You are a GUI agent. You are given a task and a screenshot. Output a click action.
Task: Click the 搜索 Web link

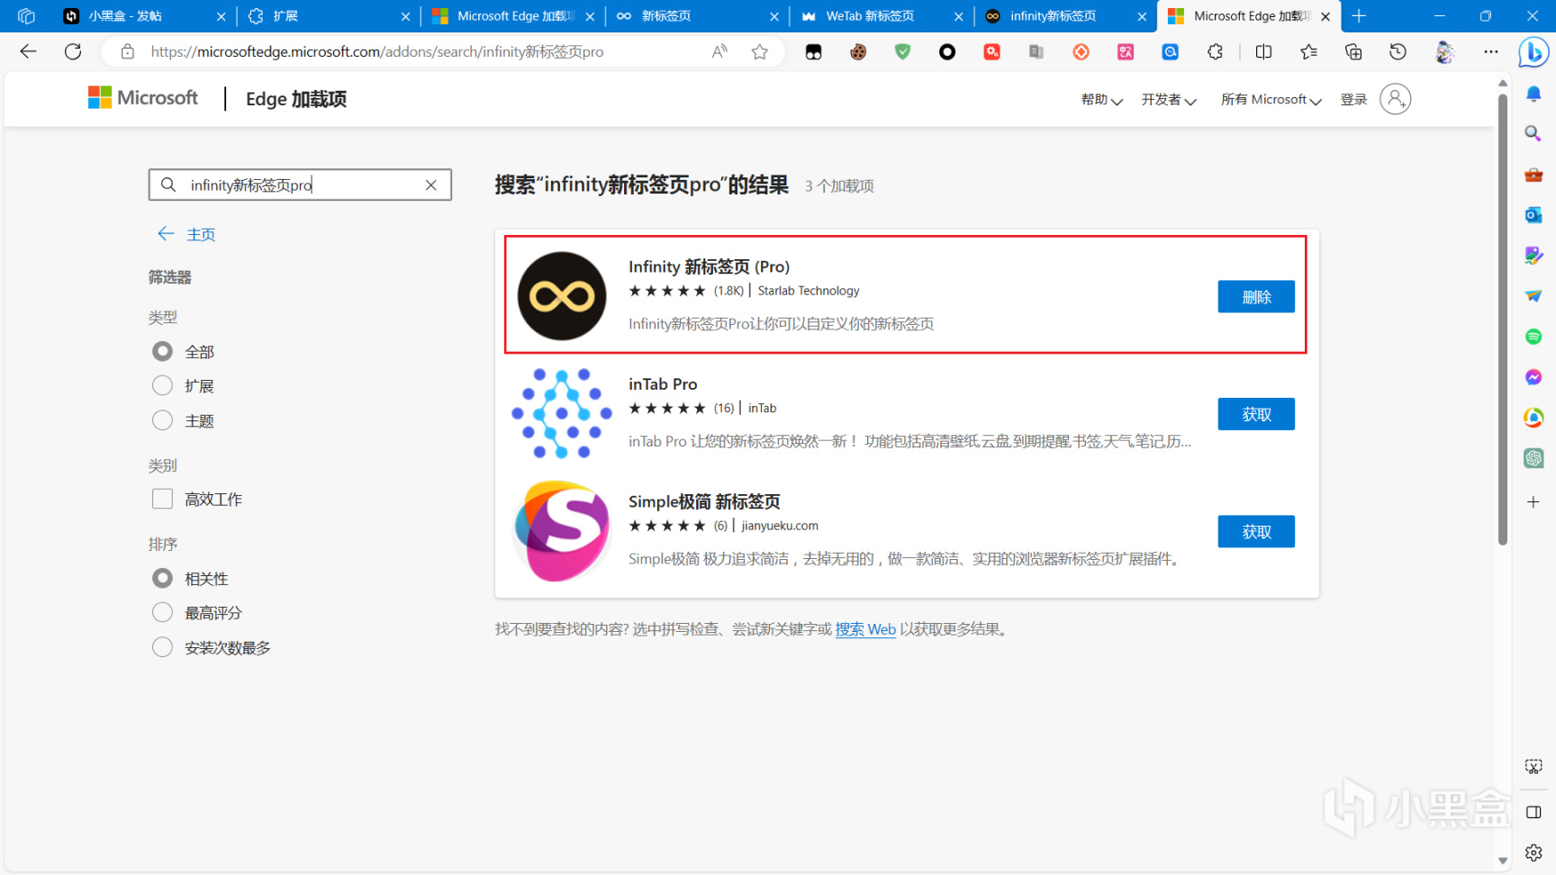pos(865,629)
